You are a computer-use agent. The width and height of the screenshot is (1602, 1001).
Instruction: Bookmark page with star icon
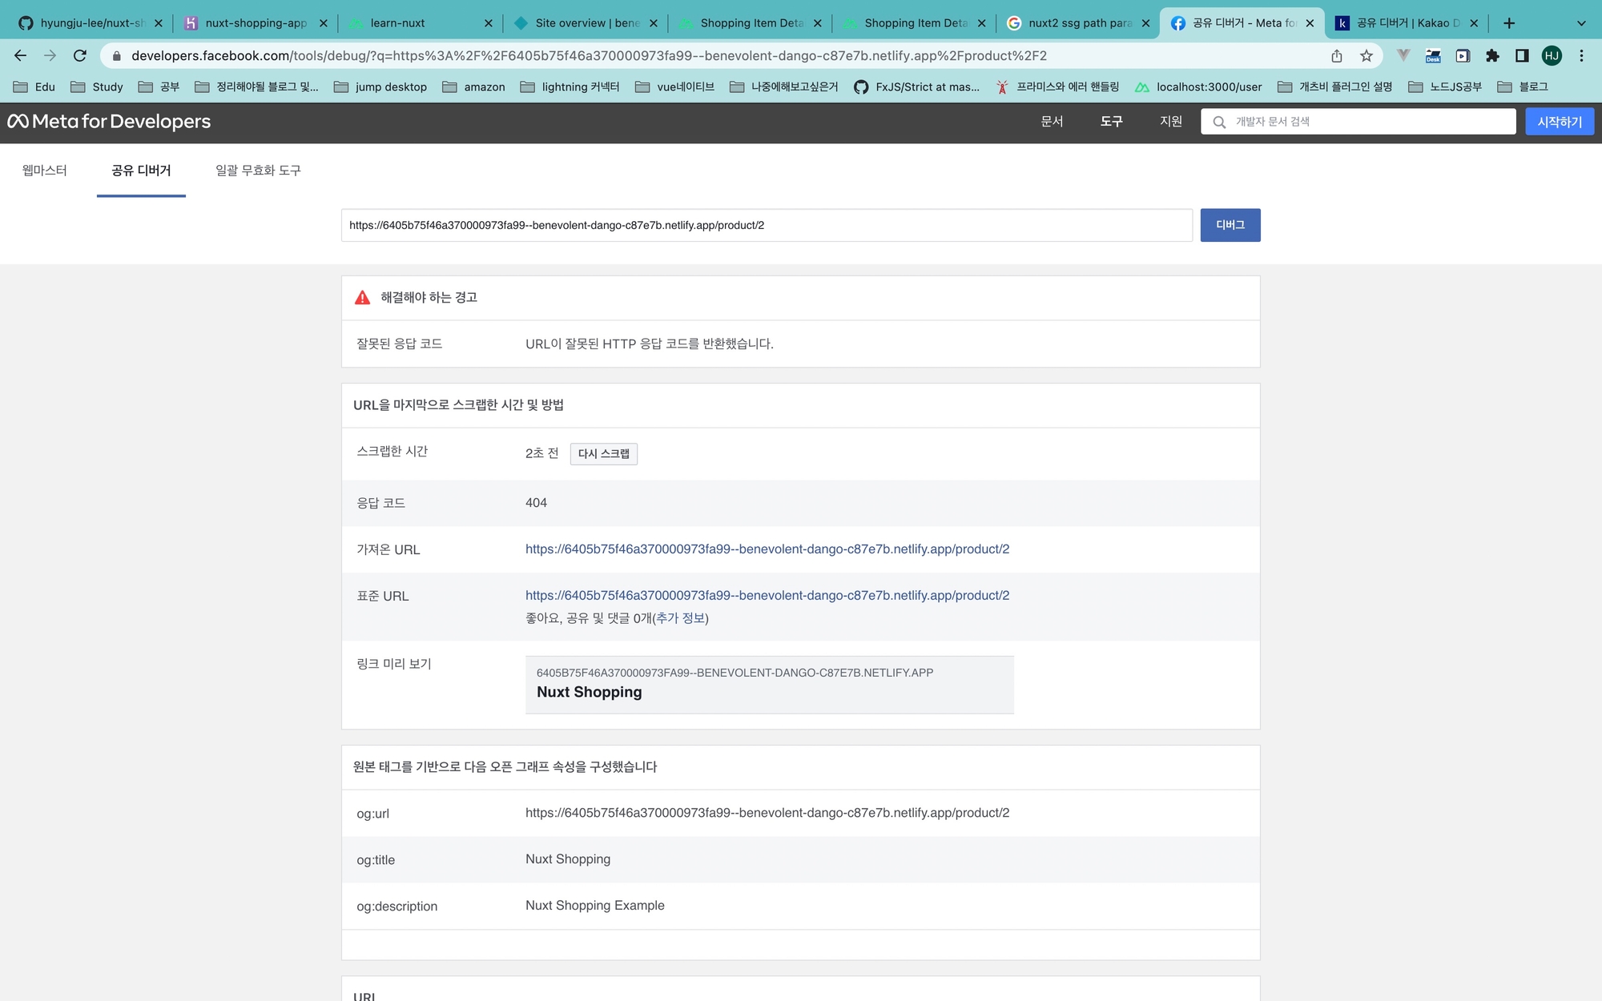(x=1367, y=55)
